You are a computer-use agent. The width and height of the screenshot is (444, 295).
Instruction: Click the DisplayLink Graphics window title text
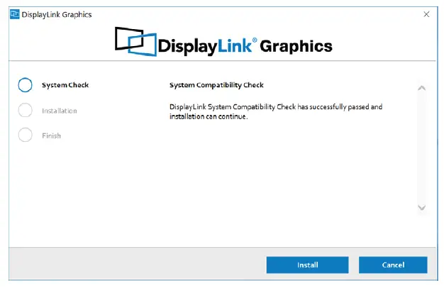57,14
